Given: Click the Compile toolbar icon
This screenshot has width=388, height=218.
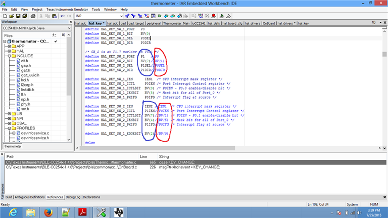Looking at the screenshot, I should click(194, 16).
